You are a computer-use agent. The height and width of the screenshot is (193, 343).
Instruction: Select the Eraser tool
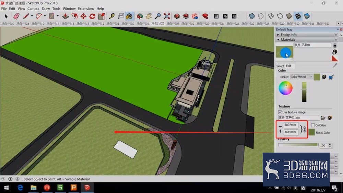click(x=16, y=16)
